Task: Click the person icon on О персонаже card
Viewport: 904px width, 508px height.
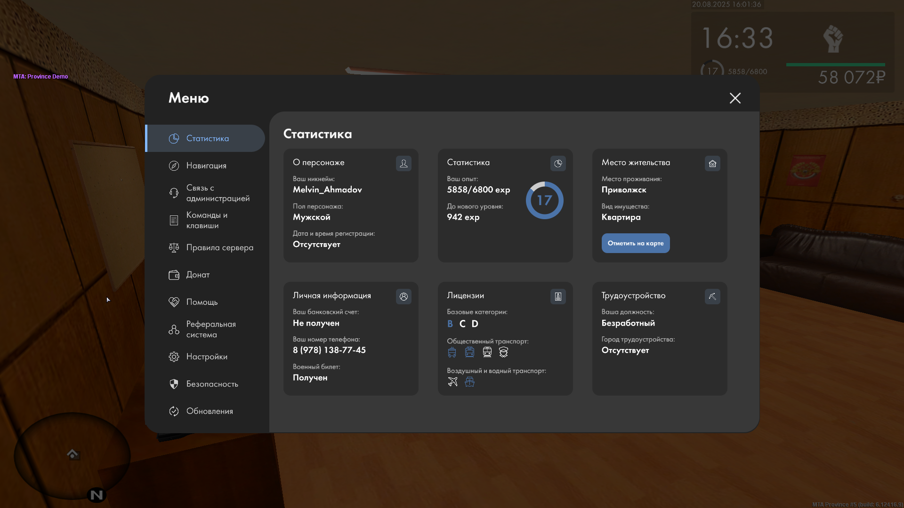Action: (404, 163)
